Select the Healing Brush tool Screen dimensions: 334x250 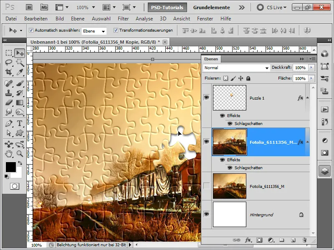click(9, 83)
